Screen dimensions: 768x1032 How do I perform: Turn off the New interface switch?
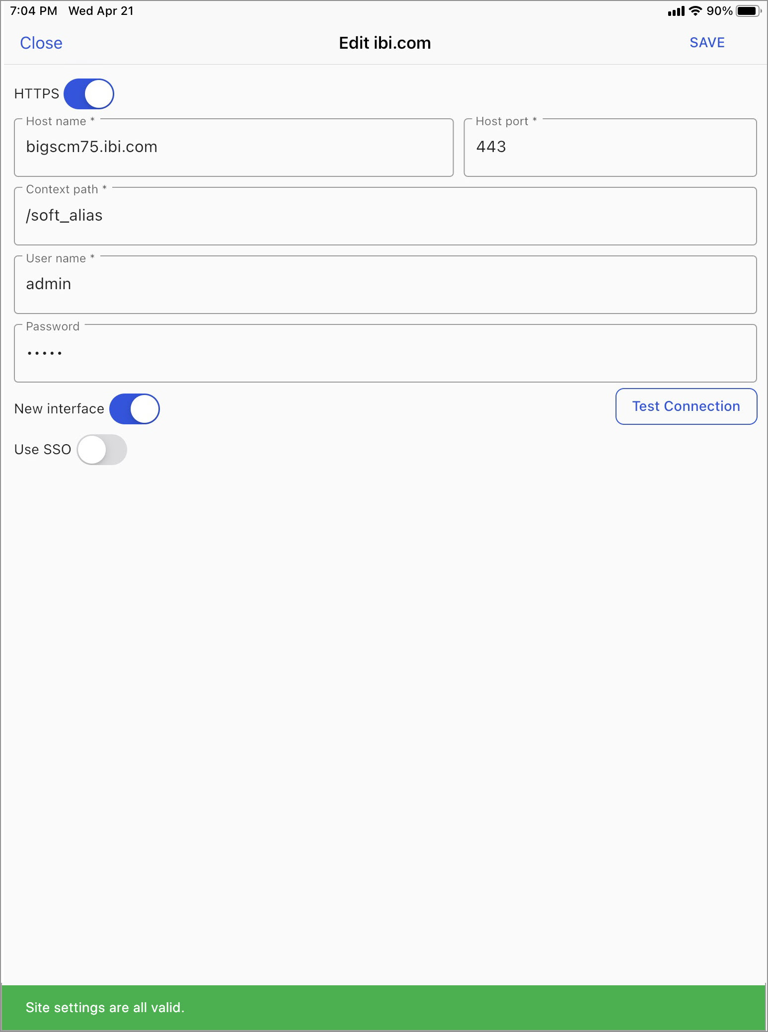[135, 409]
